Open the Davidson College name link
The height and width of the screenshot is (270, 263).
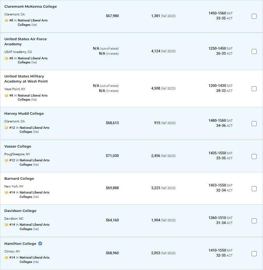tap(20, 211)
